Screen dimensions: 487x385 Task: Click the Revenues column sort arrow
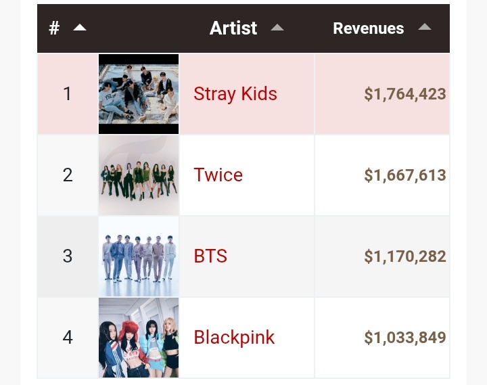pyautogui.click(x=425, y=27)
